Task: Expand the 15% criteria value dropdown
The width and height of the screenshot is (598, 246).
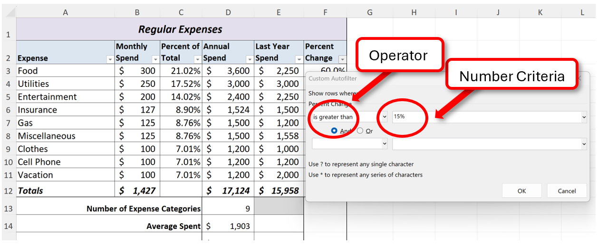Action: 584,117
